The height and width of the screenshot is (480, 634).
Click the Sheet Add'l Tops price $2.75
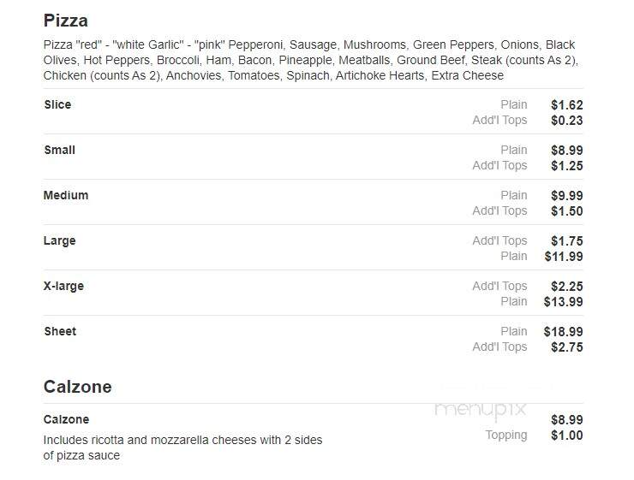pos(567,347)
